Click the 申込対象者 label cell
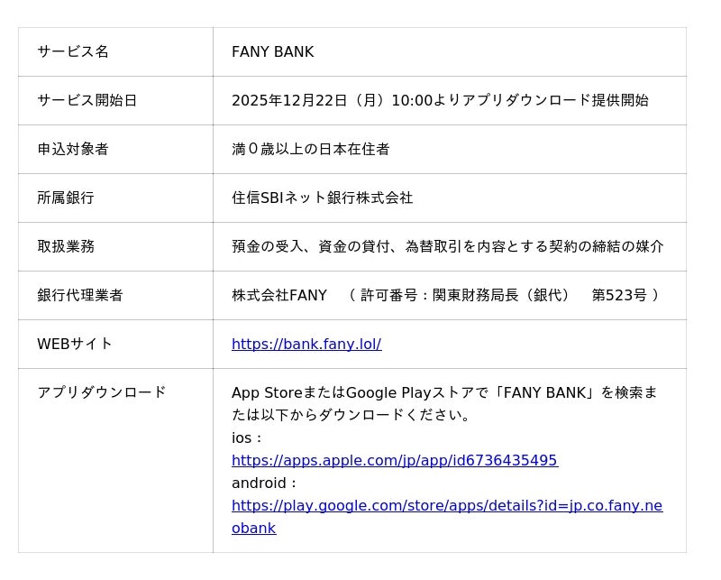The image size is (721, 580). coord(73,149)
